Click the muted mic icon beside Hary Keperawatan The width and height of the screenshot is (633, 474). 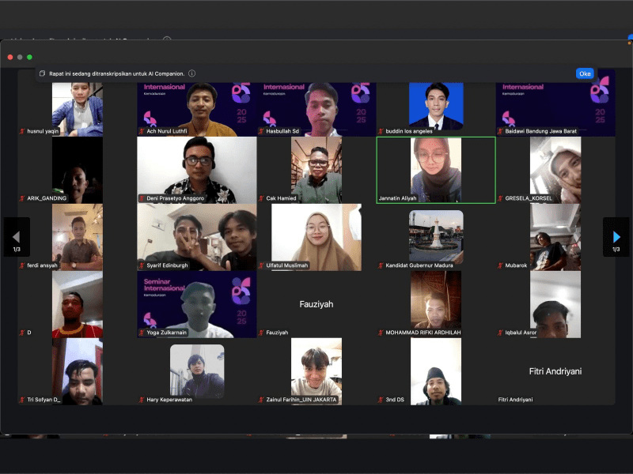point(142,400)
